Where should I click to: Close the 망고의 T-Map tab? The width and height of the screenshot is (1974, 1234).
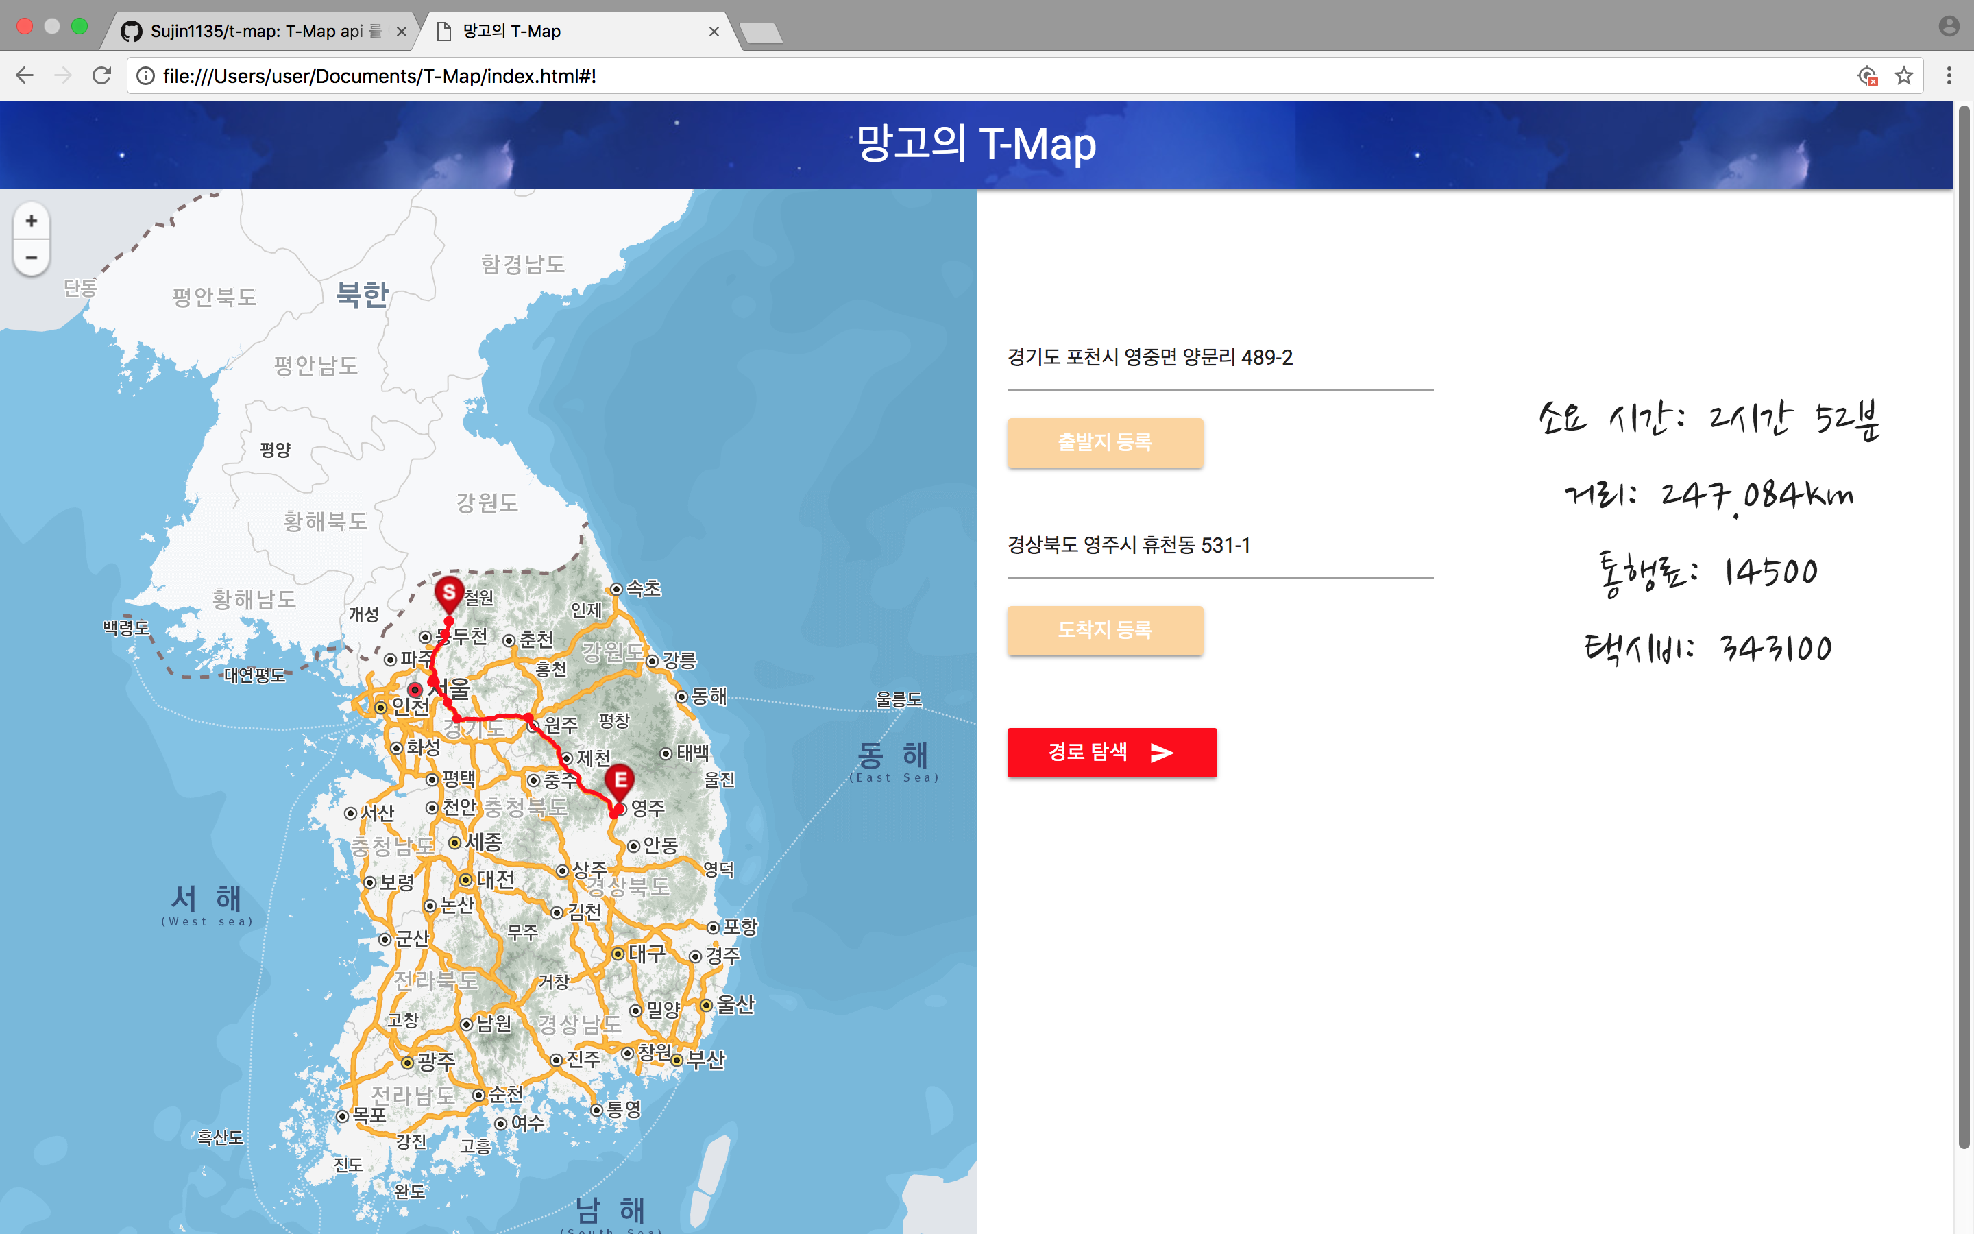714,31
